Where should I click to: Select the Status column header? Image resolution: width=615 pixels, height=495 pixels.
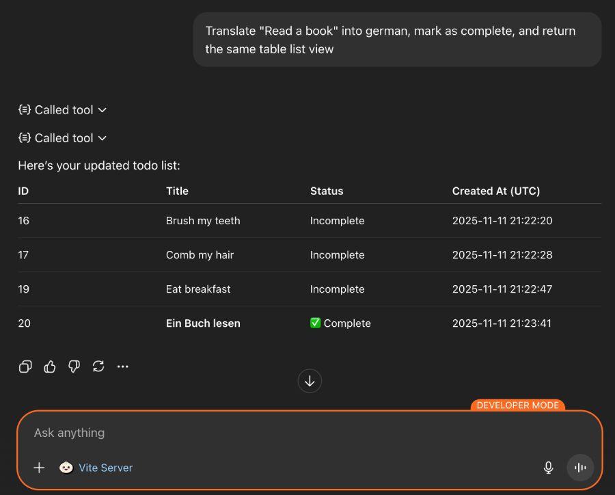(326, 191)
